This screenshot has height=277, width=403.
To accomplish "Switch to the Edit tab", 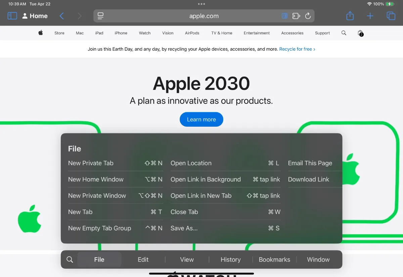I will click(143, 260).
